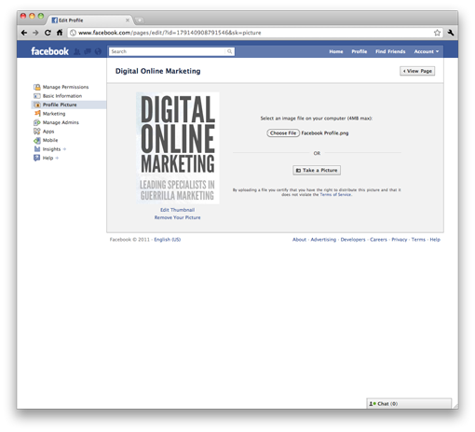Open the Advertising footer link
475x432 pixels.
click(x=323, y=240)
